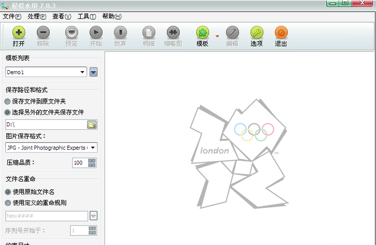Viewport: 376px width, 245px height.
Task: Open the 明细 (Details) toolbar icon
Action: coord(149,32)
